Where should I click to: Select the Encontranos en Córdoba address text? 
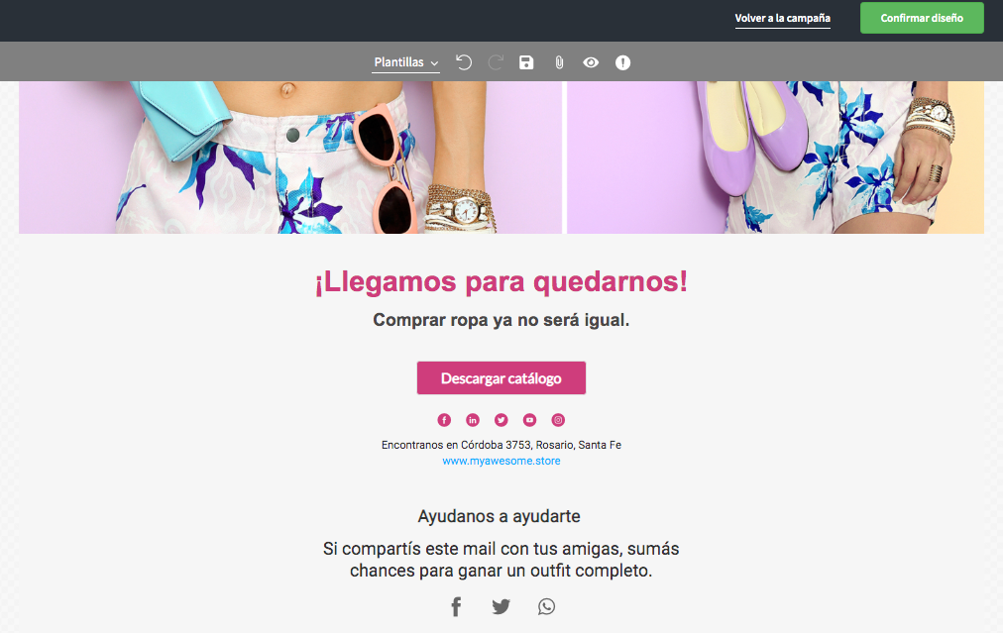click(501, 445)
